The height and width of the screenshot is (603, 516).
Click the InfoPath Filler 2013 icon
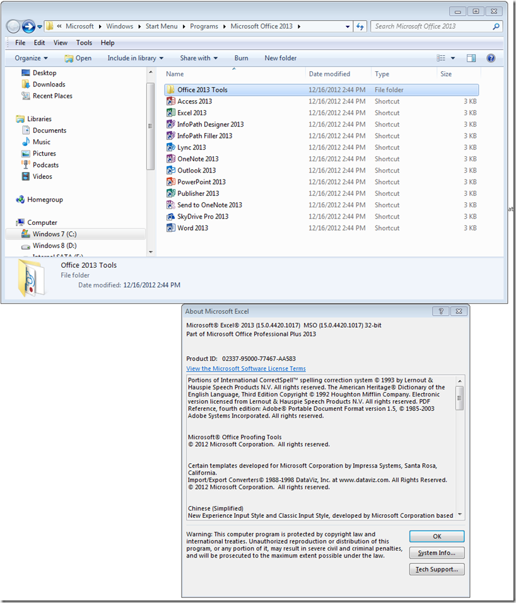click(x=170, y=135)
